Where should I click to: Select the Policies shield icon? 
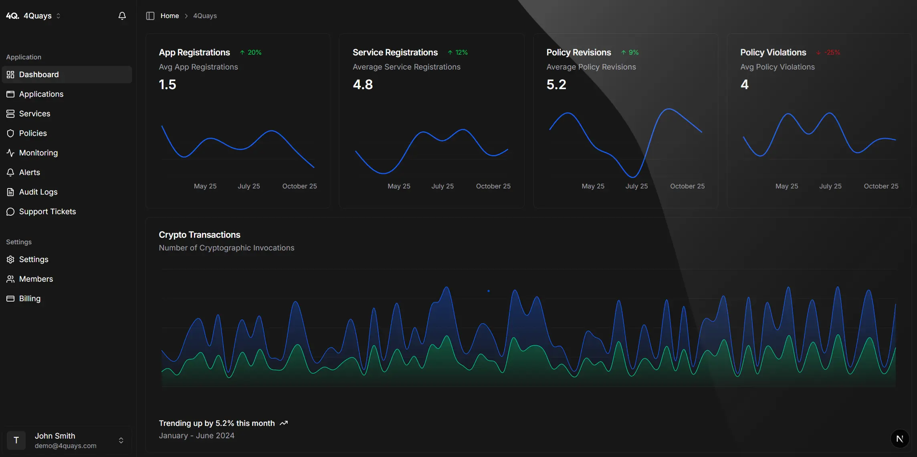point(10,133)
